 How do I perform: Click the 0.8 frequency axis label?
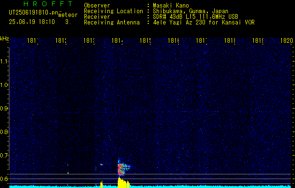click(4, 132)
